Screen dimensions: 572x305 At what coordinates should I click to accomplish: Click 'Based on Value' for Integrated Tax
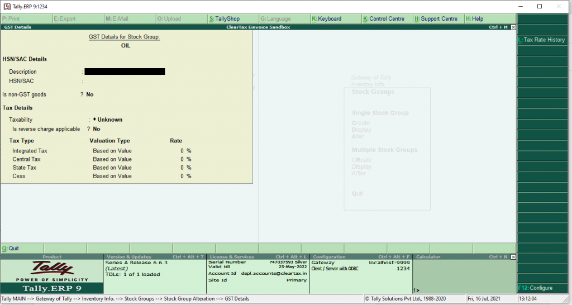[112, 151]
